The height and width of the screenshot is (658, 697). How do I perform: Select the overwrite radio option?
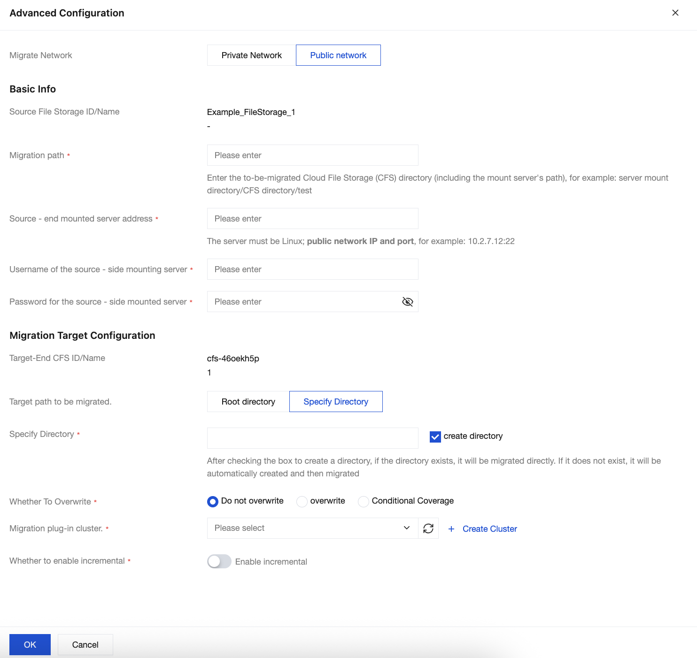tap(302, 502)
